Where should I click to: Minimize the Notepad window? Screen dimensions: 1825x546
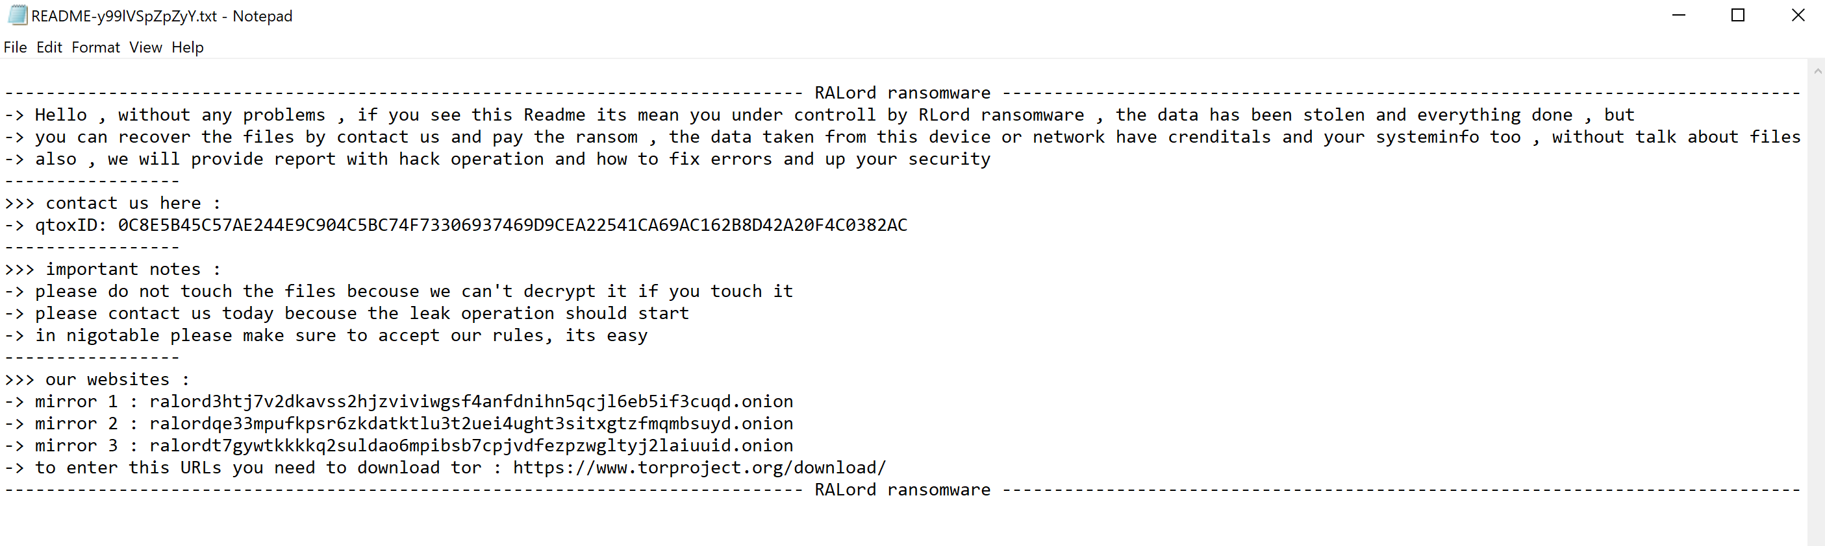click(1678, 16)
